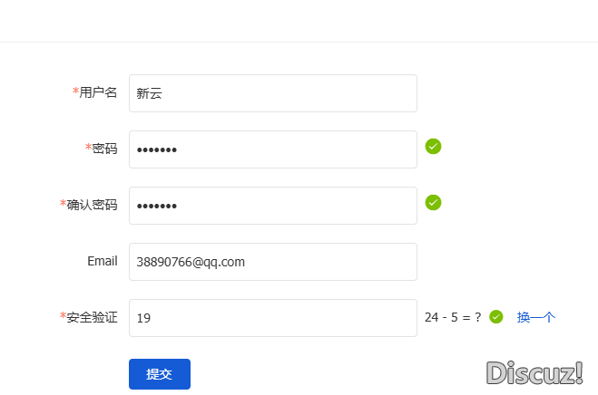Click the 24 - 5 = ? question text
598x395 pixels.
453,317
